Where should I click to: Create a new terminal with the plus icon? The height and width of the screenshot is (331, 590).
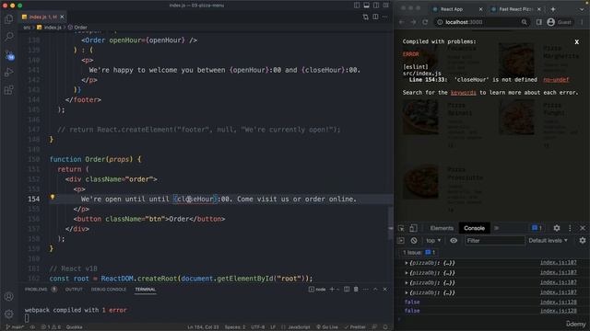point(332,290)
